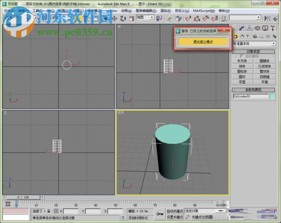Click the Cylinder01 object name field

point(251,96)
